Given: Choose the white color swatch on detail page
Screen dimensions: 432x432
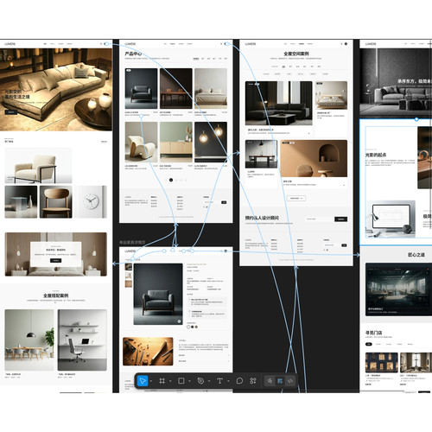Looking at the screenshot, I should point(188,327).
